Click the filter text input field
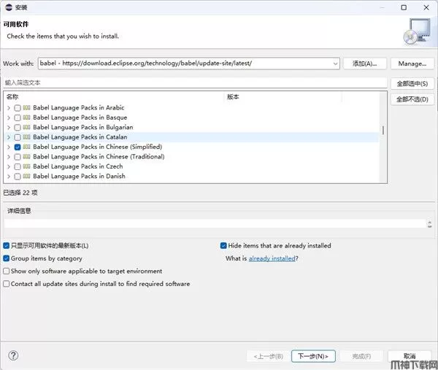 (x=193, y=83)
